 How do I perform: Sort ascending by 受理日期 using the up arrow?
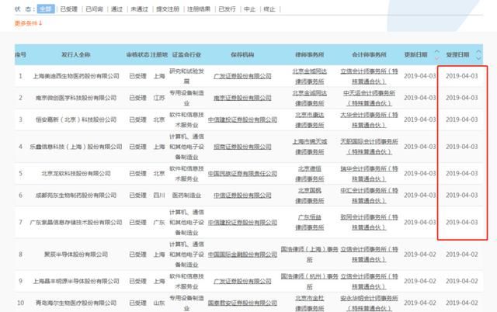click(x=478, y=52)
